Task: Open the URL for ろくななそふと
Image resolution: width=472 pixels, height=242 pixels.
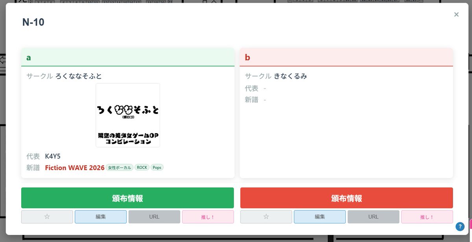Action: 154,216
